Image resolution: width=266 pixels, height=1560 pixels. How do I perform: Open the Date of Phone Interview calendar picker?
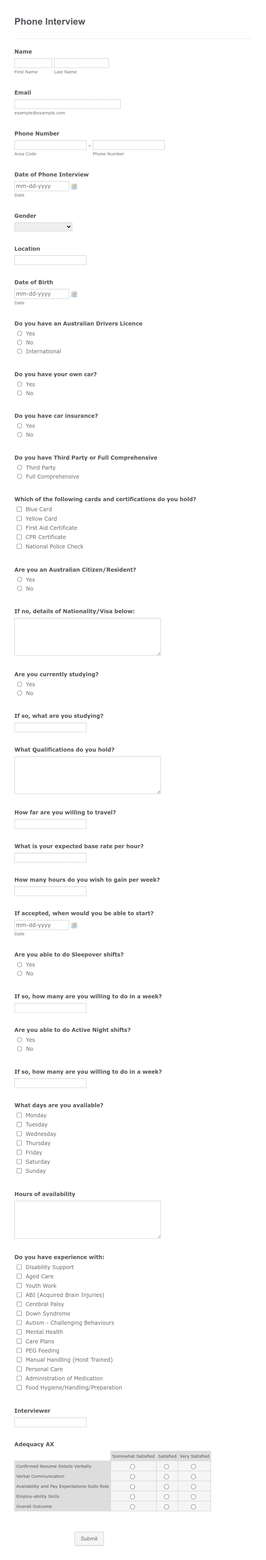(x=74, y=186)
